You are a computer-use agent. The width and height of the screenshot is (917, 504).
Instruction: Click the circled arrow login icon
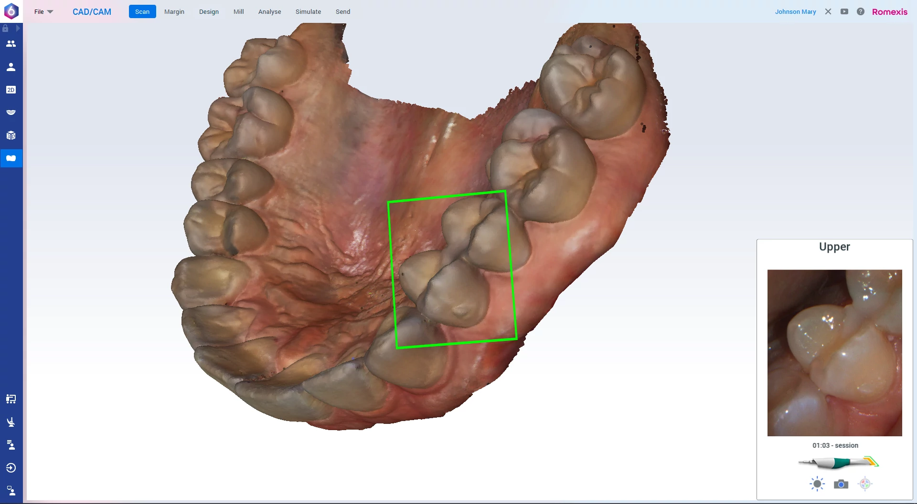click(x=11, y=468)
